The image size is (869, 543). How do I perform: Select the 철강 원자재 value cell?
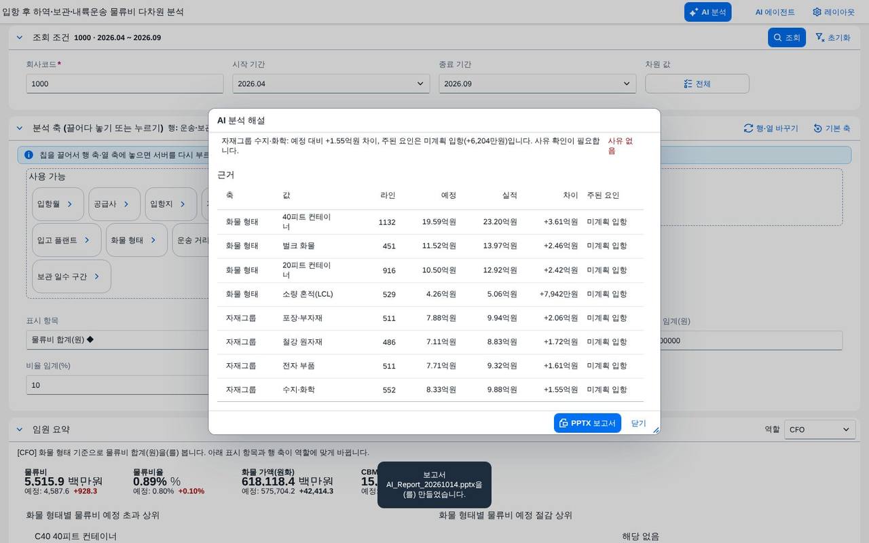click(302, 342)
